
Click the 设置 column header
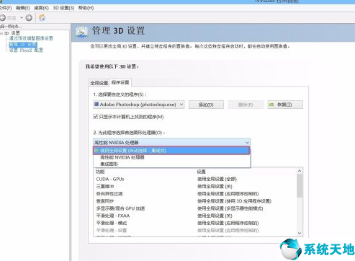click(x=201, y=172)
